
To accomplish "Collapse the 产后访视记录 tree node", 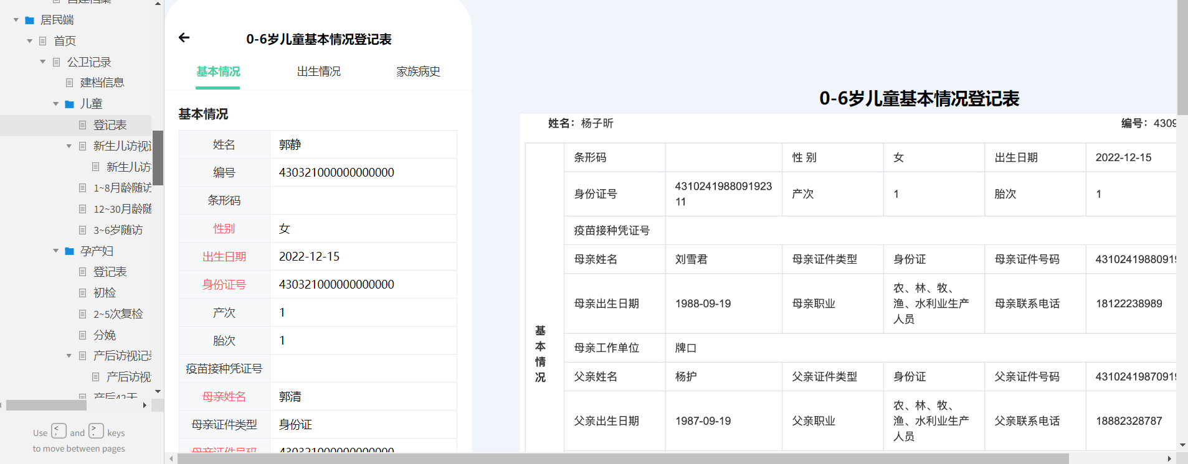I will coord(69,356).
